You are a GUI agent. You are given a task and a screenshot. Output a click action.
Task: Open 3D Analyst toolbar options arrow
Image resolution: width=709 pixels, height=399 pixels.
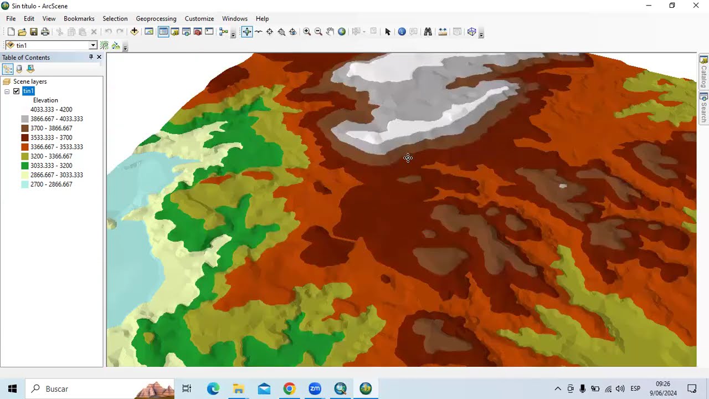(x=125, y=47)
